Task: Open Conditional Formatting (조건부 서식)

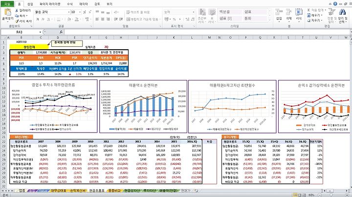Action: [202, 16]
